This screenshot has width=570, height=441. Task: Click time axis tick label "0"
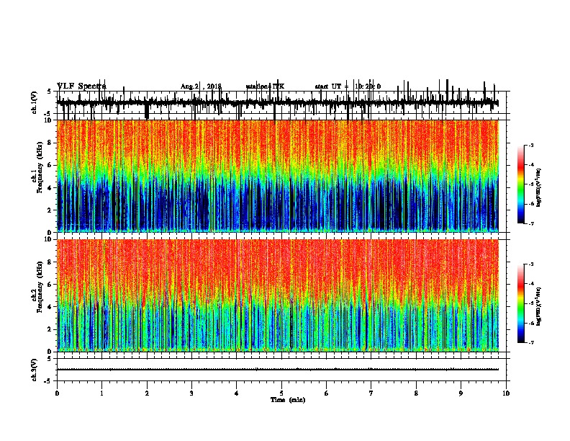pyautogui.click(x=57, y=393)
